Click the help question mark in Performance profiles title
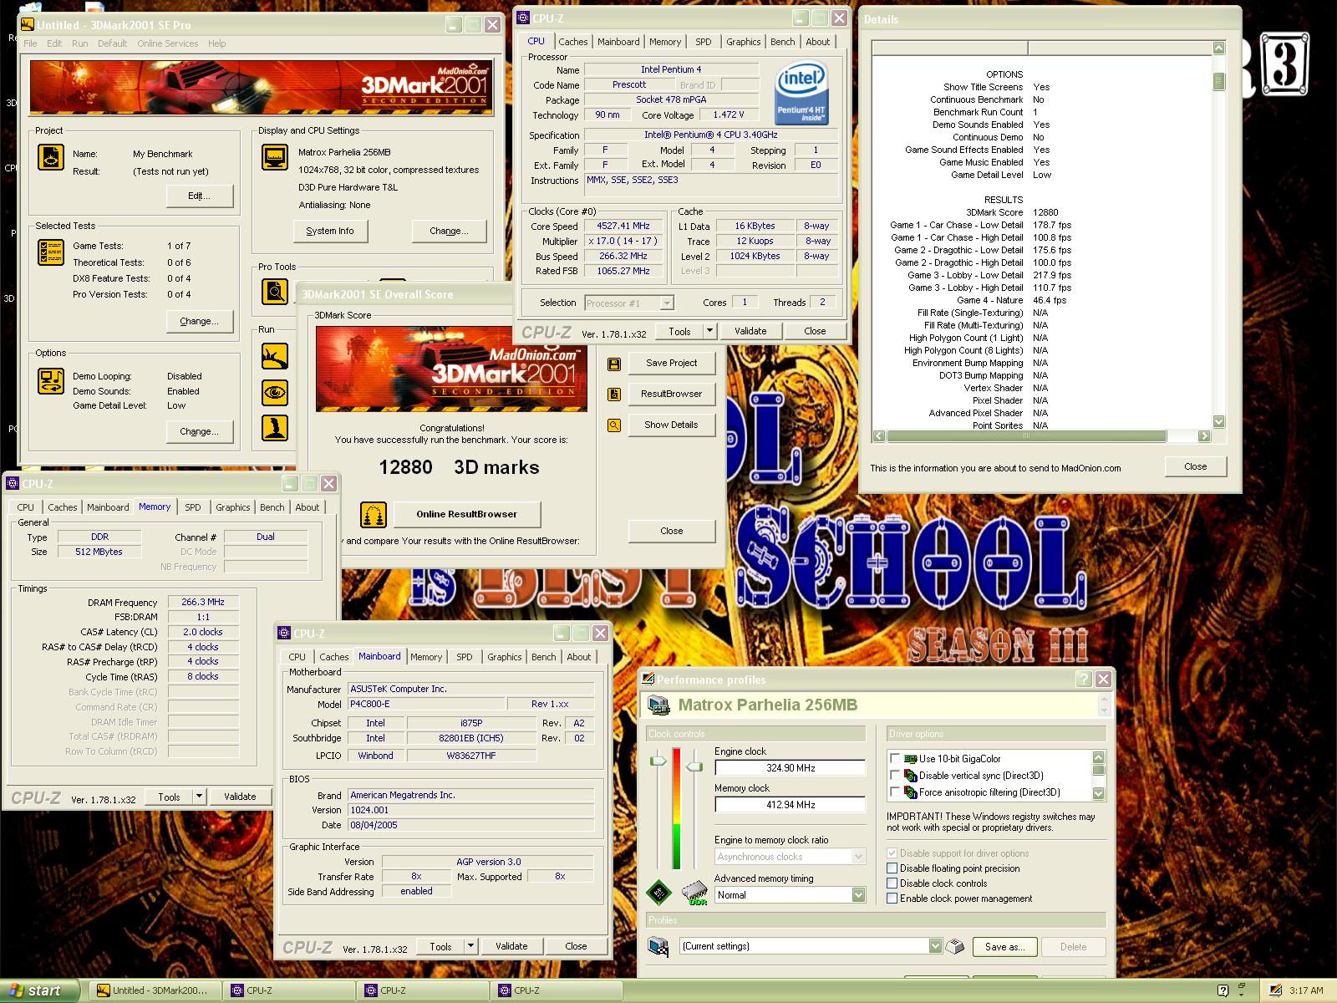 click(1083, 680)
